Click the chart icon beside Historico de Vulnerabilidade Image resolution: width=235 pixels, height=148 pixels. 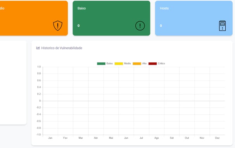(38, 48)
